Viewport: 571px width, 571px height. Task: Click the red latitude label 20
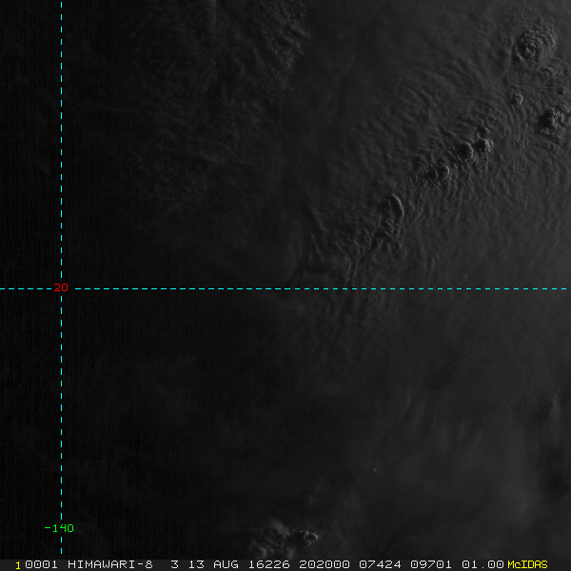pyautogui.click(x=61, y=287)
